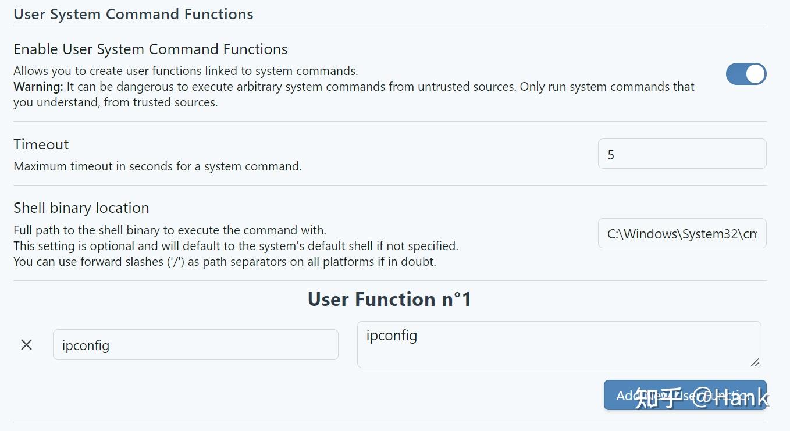Click the Shell binary location setting title
The image size is (790, 431).
81,208
